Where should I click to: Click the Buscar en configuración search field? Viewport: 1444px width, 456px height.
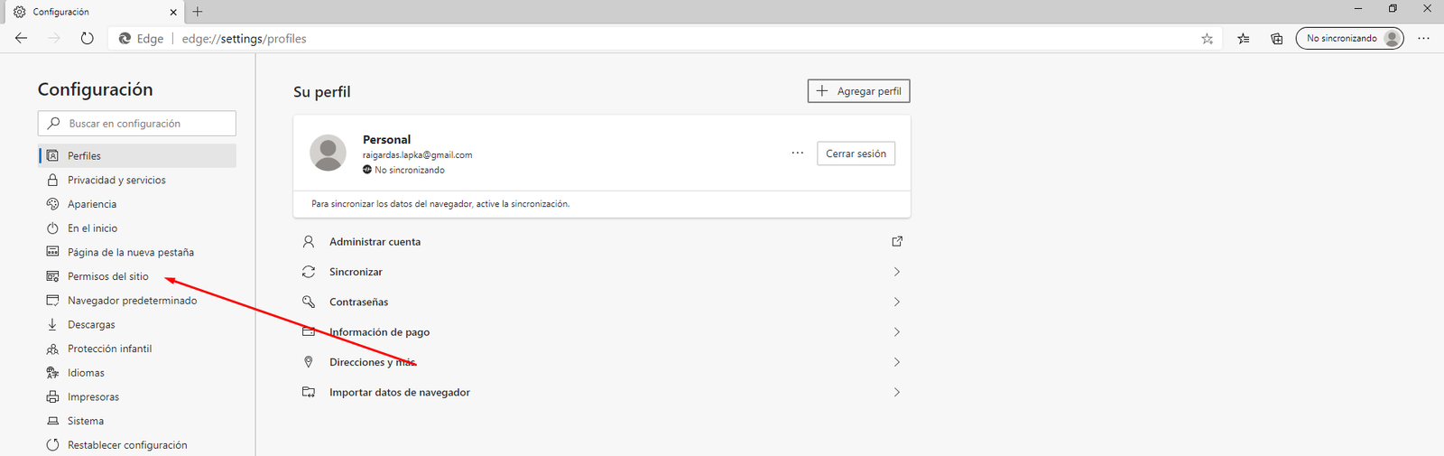tap(144, 124)
